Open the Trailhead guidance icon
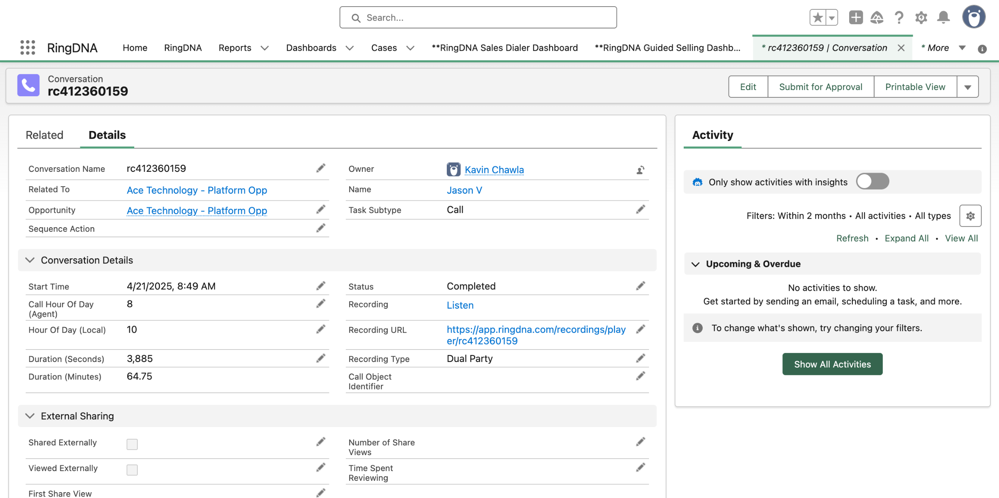This screenshot has width=999, height=498. [877, 18]
